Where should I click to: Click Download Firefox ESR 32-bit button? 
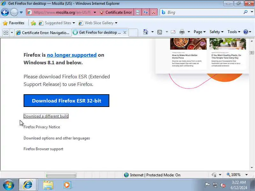pos(66,101)
